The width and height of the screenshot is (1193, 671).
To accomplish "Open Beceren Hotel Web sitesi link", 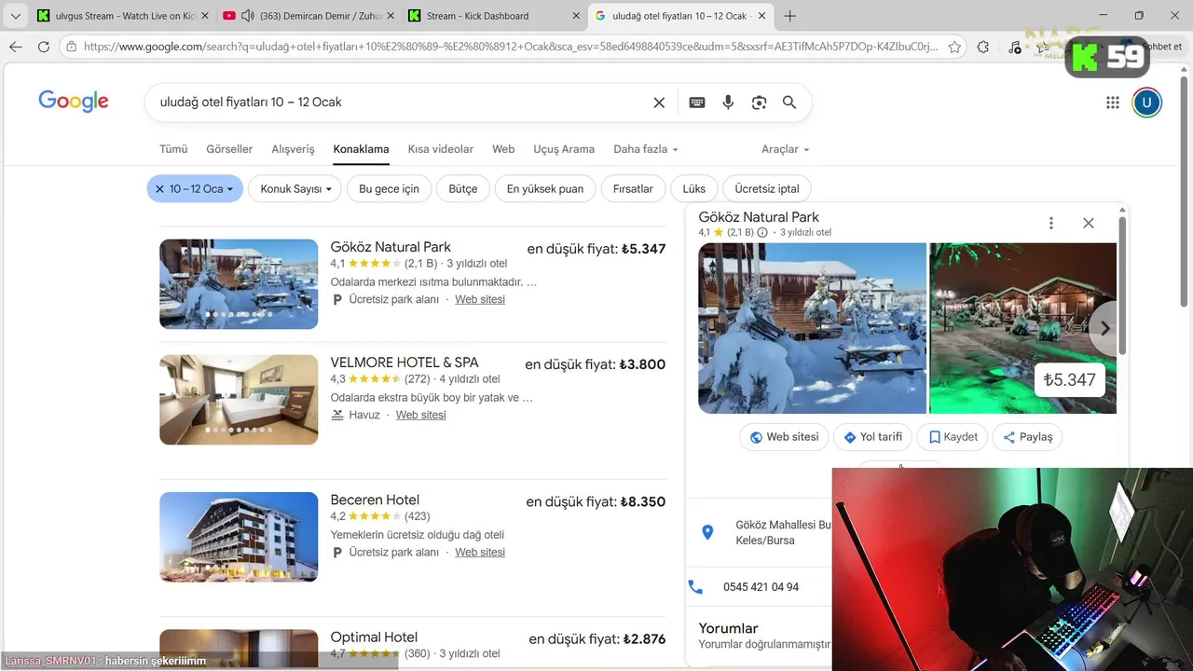I will pyautogui.click(x=480, y=552).
